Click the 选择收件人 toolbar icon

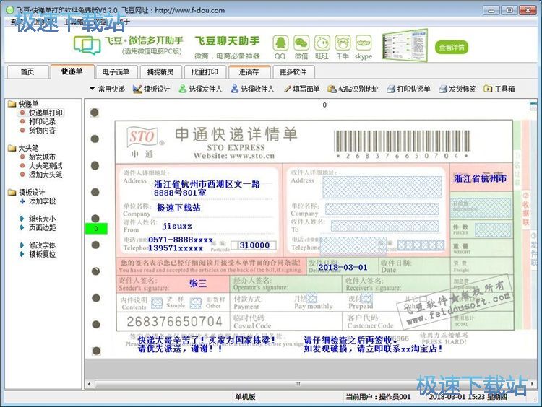tap(235, 89)
